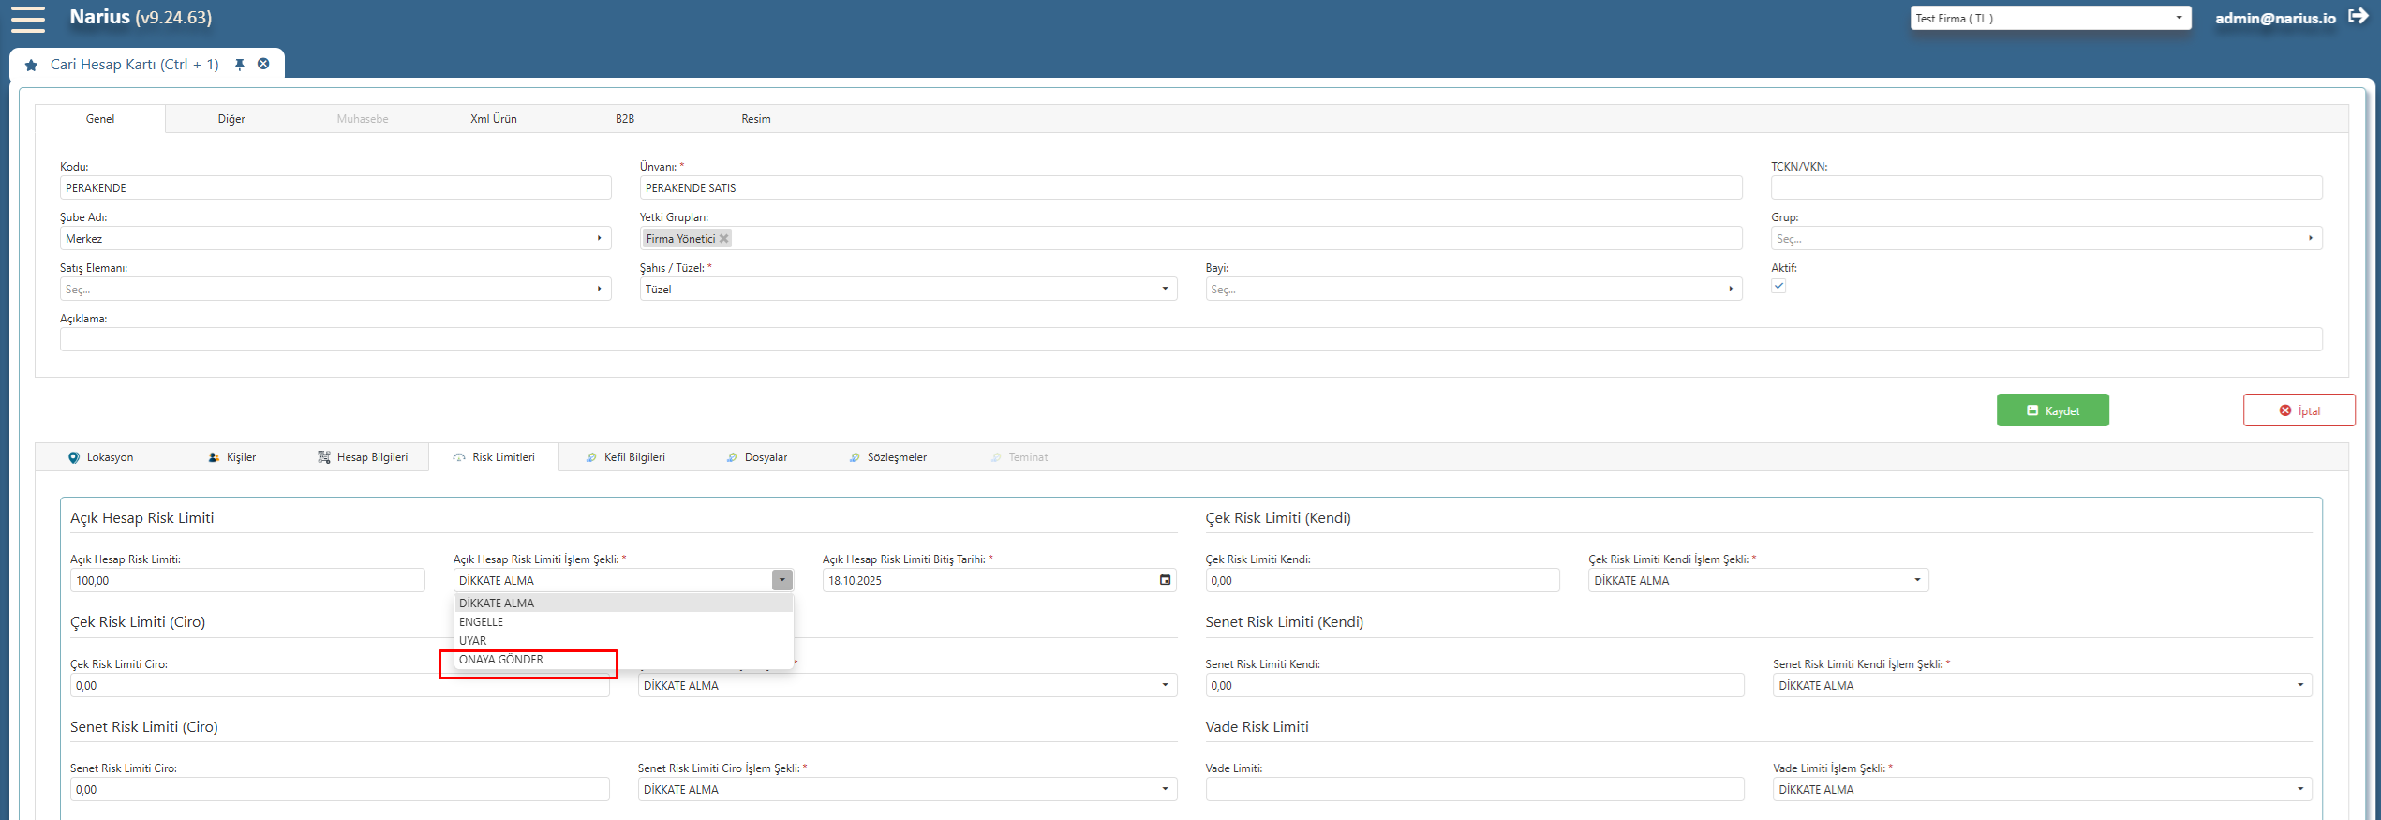Click the Ünvanı text field
Image resolution: width=2381 pixels, height=820 pixels.
coord(1191,188)
